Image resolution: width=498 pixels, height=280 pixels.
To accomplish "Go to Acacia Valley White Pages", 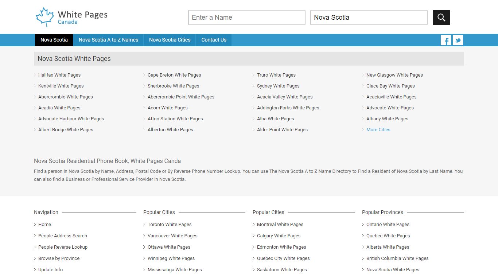I will [x=285, y=97].
